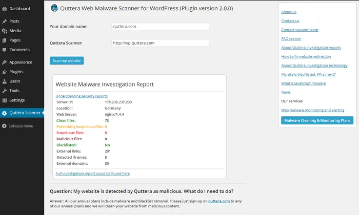
Task: Click the Settings sliders icon
Action: pyautogui.click(x=4, y=100)
